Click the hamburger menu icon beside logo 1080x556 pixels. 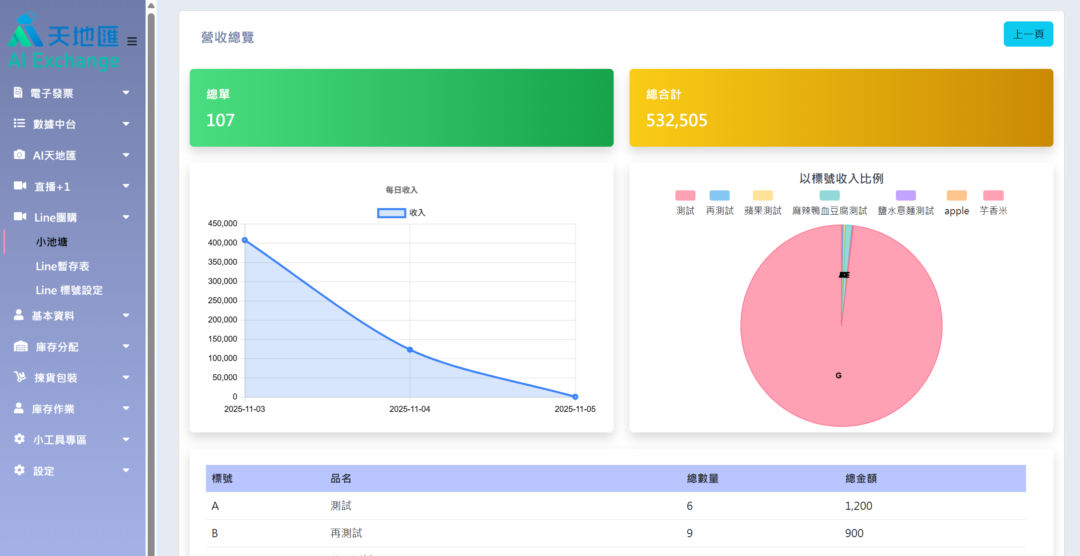132,41
